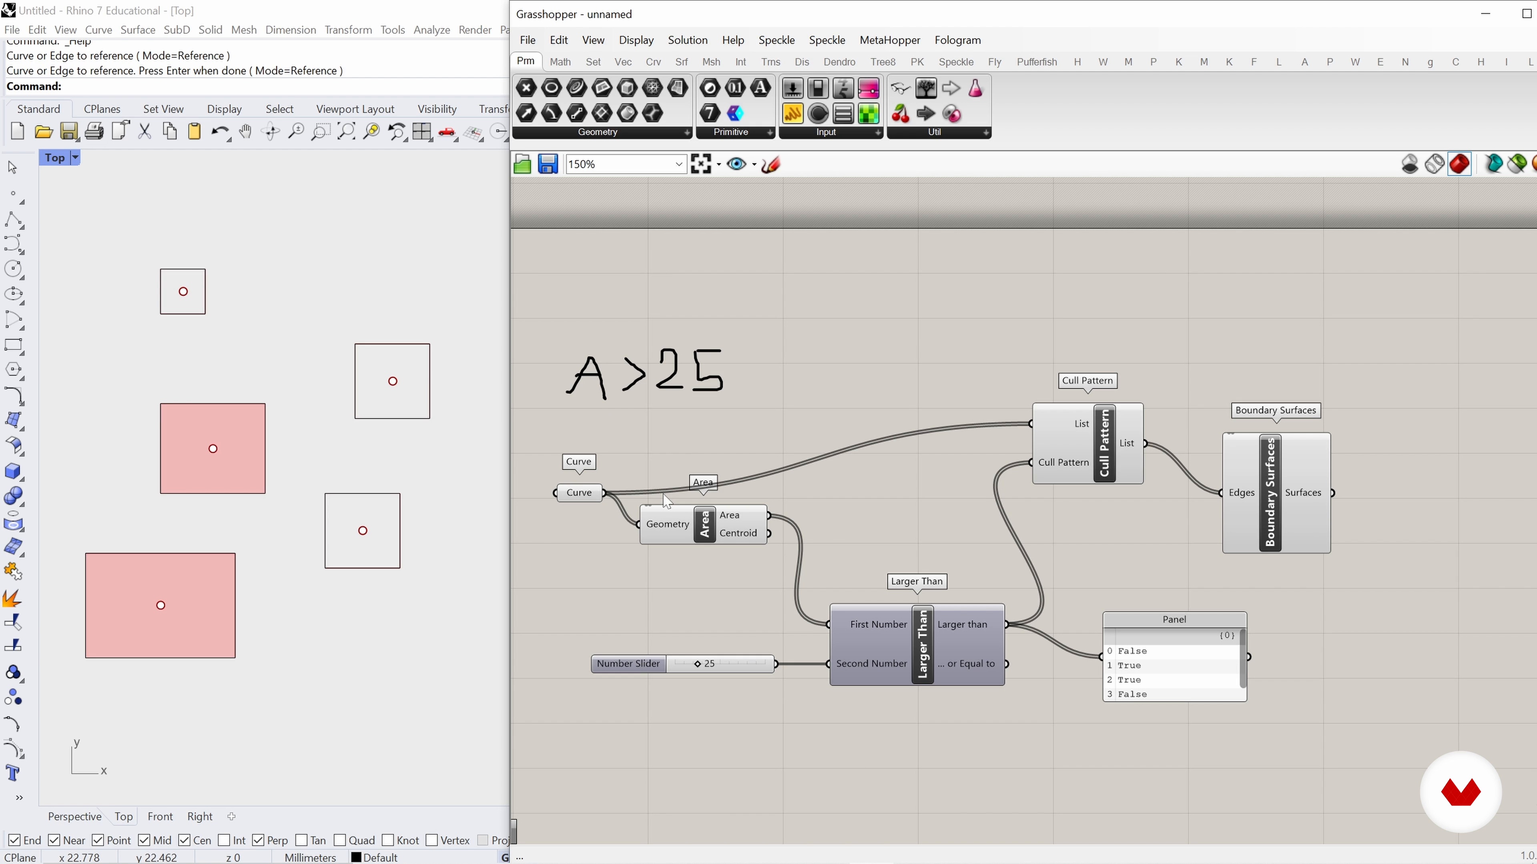The image size is (1537, 864).
Task: Open file using the folder icon in Rhino
Action: coord(44,131)
